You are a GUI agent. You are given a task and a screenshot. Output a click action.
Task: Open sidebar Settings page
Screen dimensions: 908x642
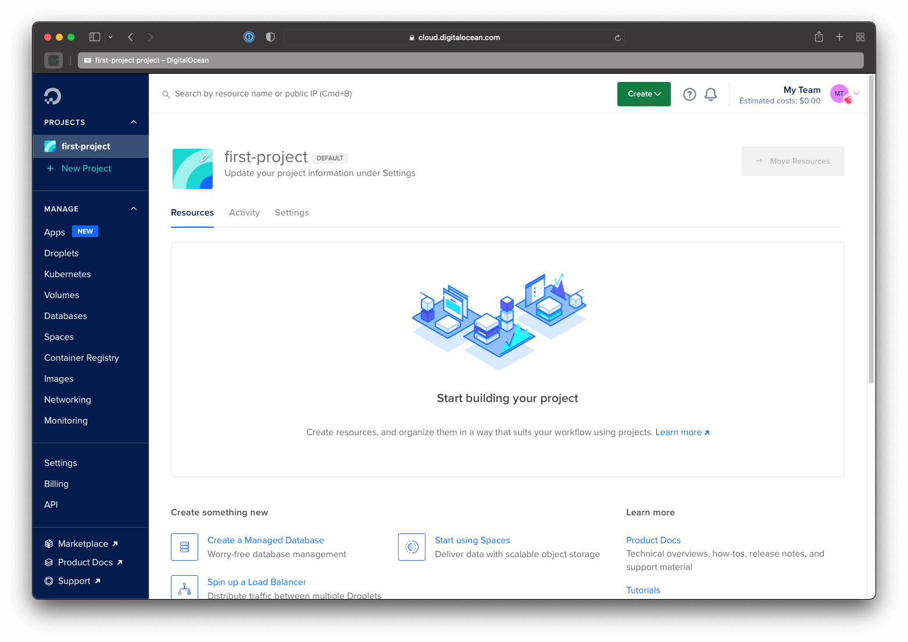(60, 463)
